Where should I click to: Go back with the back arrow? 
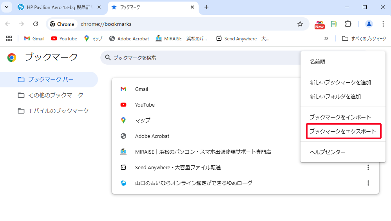pyautogui.click(x=8, y=24)
